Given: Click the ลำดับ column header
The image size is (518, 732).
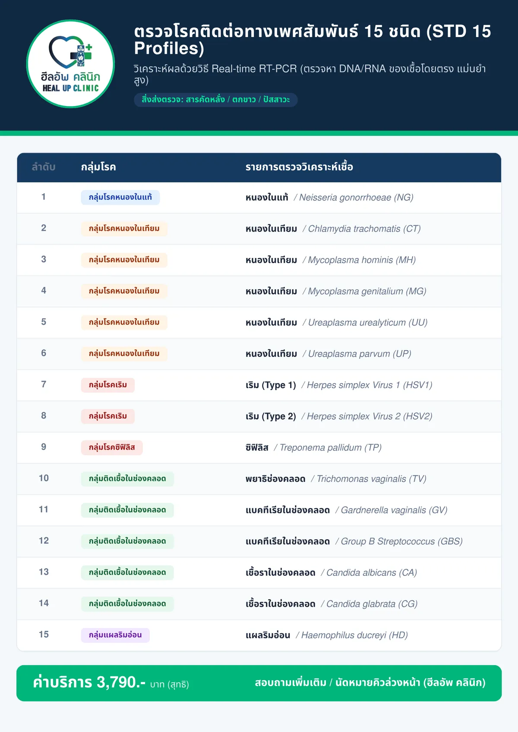Looking at the screenshot, I should 44,167.
